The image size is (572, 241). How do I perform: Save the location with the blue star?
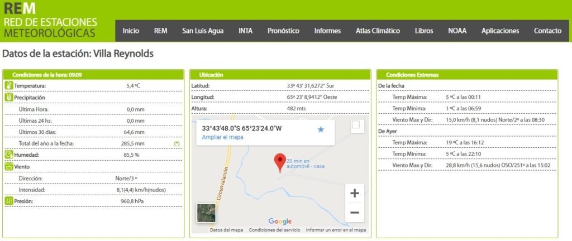pyautogui.click(x=321, y=129)
